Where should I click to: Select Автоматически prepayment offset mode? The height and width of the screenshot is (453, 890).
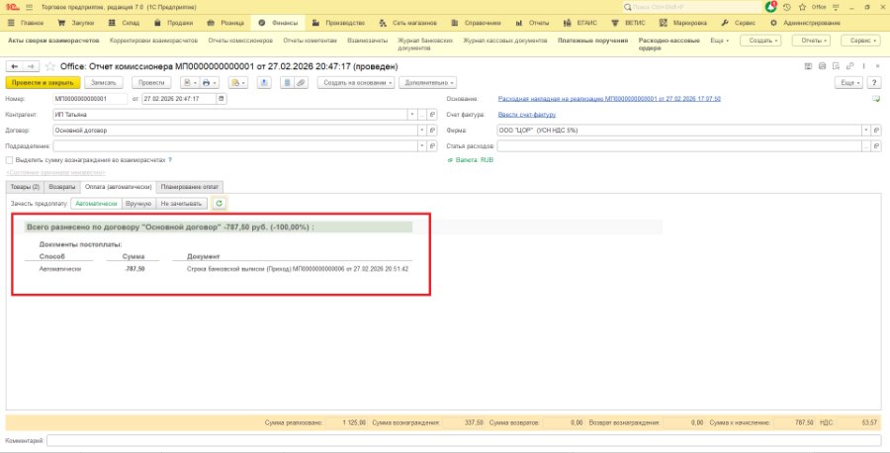coord(96,203)
